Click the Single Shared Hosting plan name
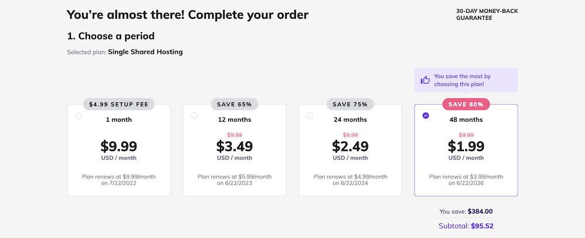The image size is (585, 238). click(x=145, y=52)
